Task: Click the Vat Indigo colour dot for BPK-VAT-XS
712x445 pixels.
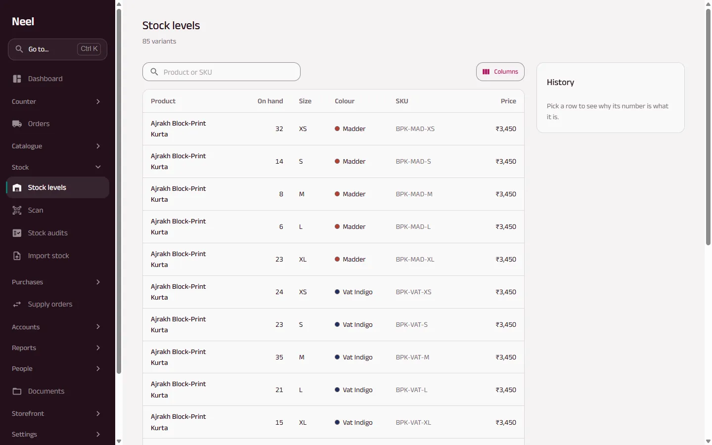Action: tap(337, 292)
